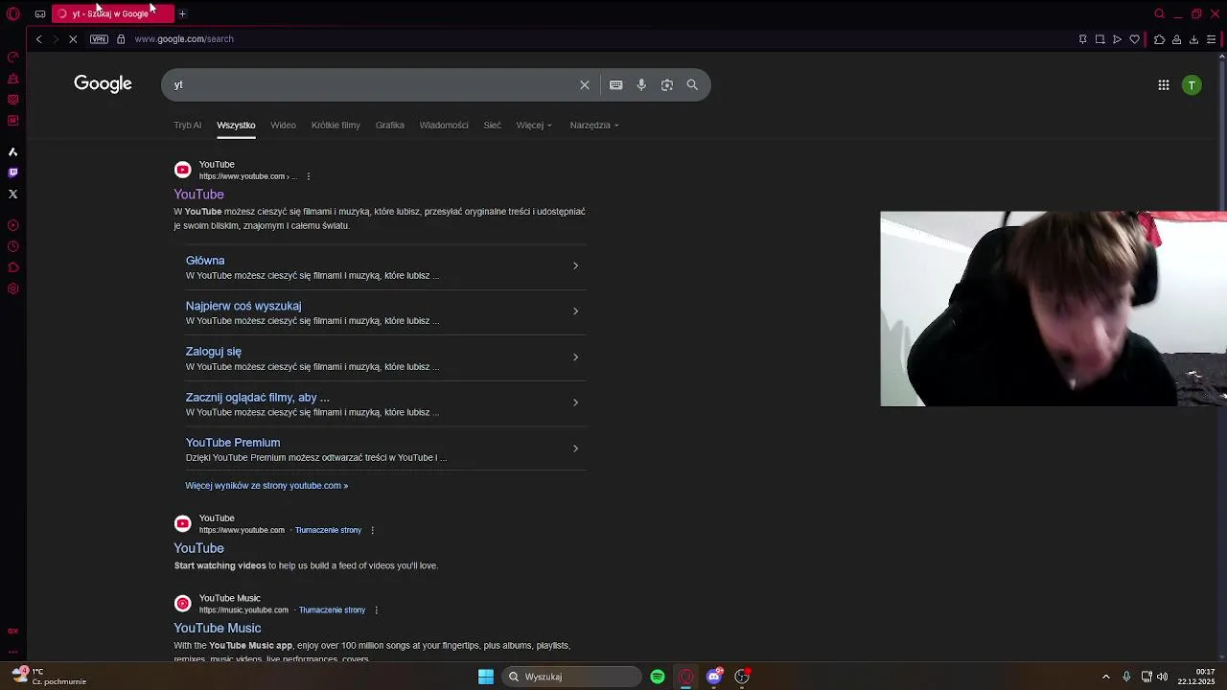Open X (Twitter) in sidebar
The width and height of the screenshot is (1227, 690).
pos(12,194)
